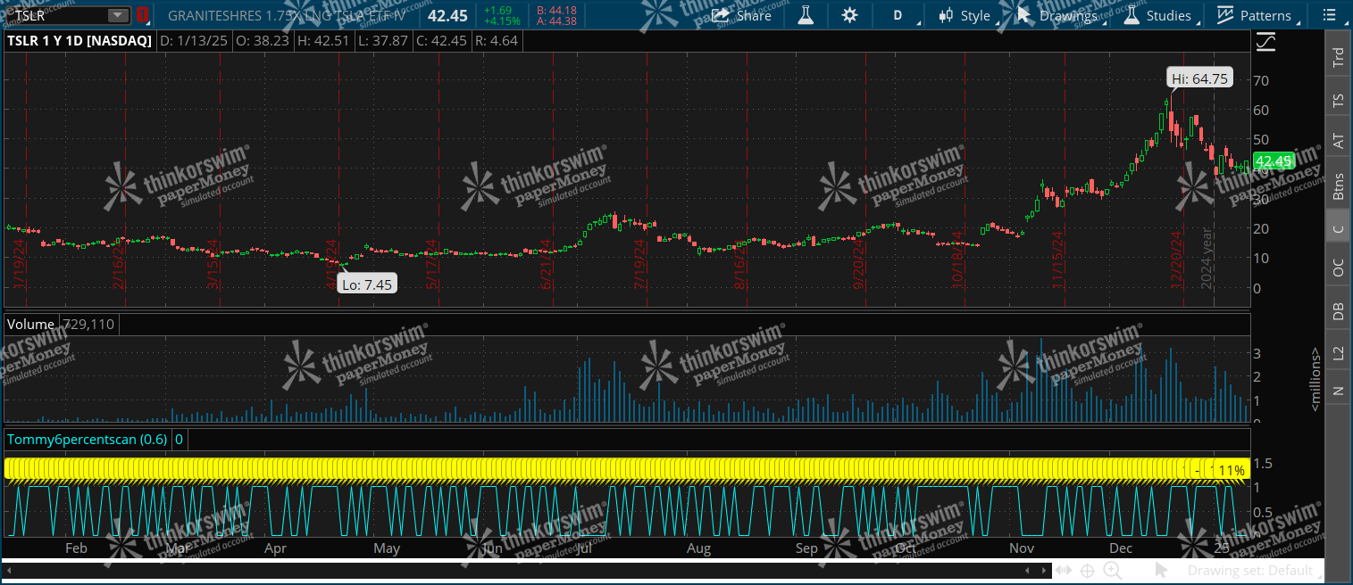The height and width of the screenshot is (585, 1353).
Task: Open chart settings gear icon
Action: (x=849, y=15)
